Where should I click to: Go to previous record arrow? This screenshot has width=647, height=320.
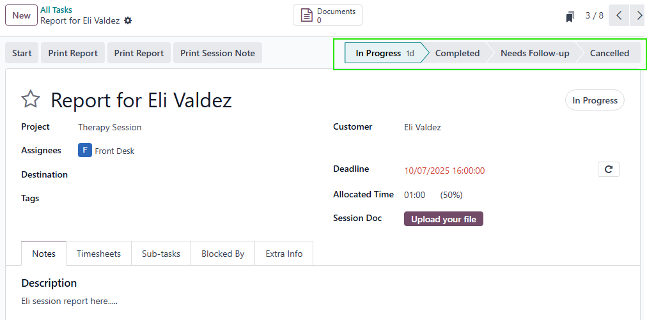(x=619, y=16)
